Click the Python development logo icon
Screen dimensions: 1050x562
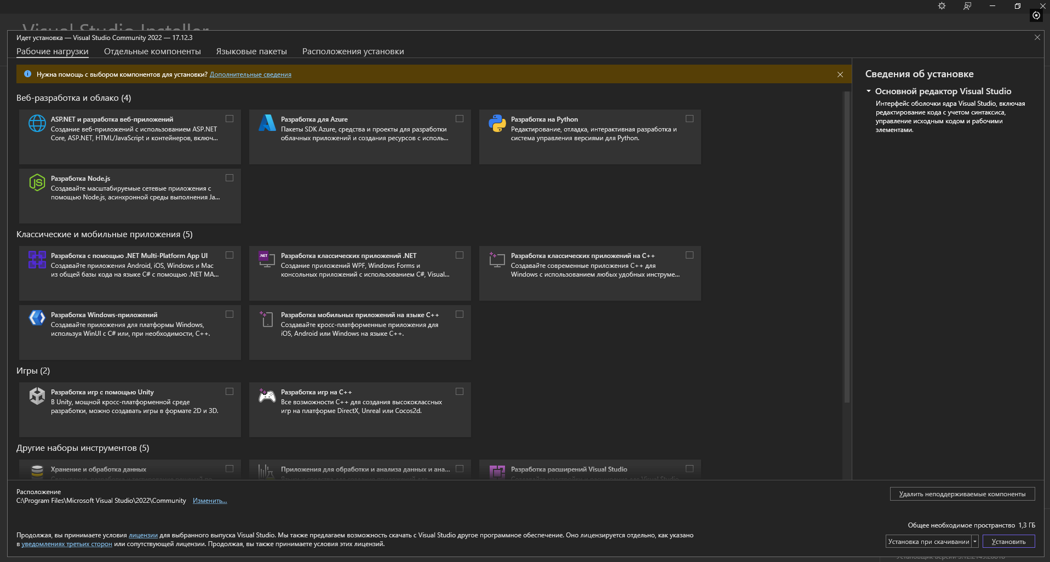pyautogui.click(x=497, y=123)
